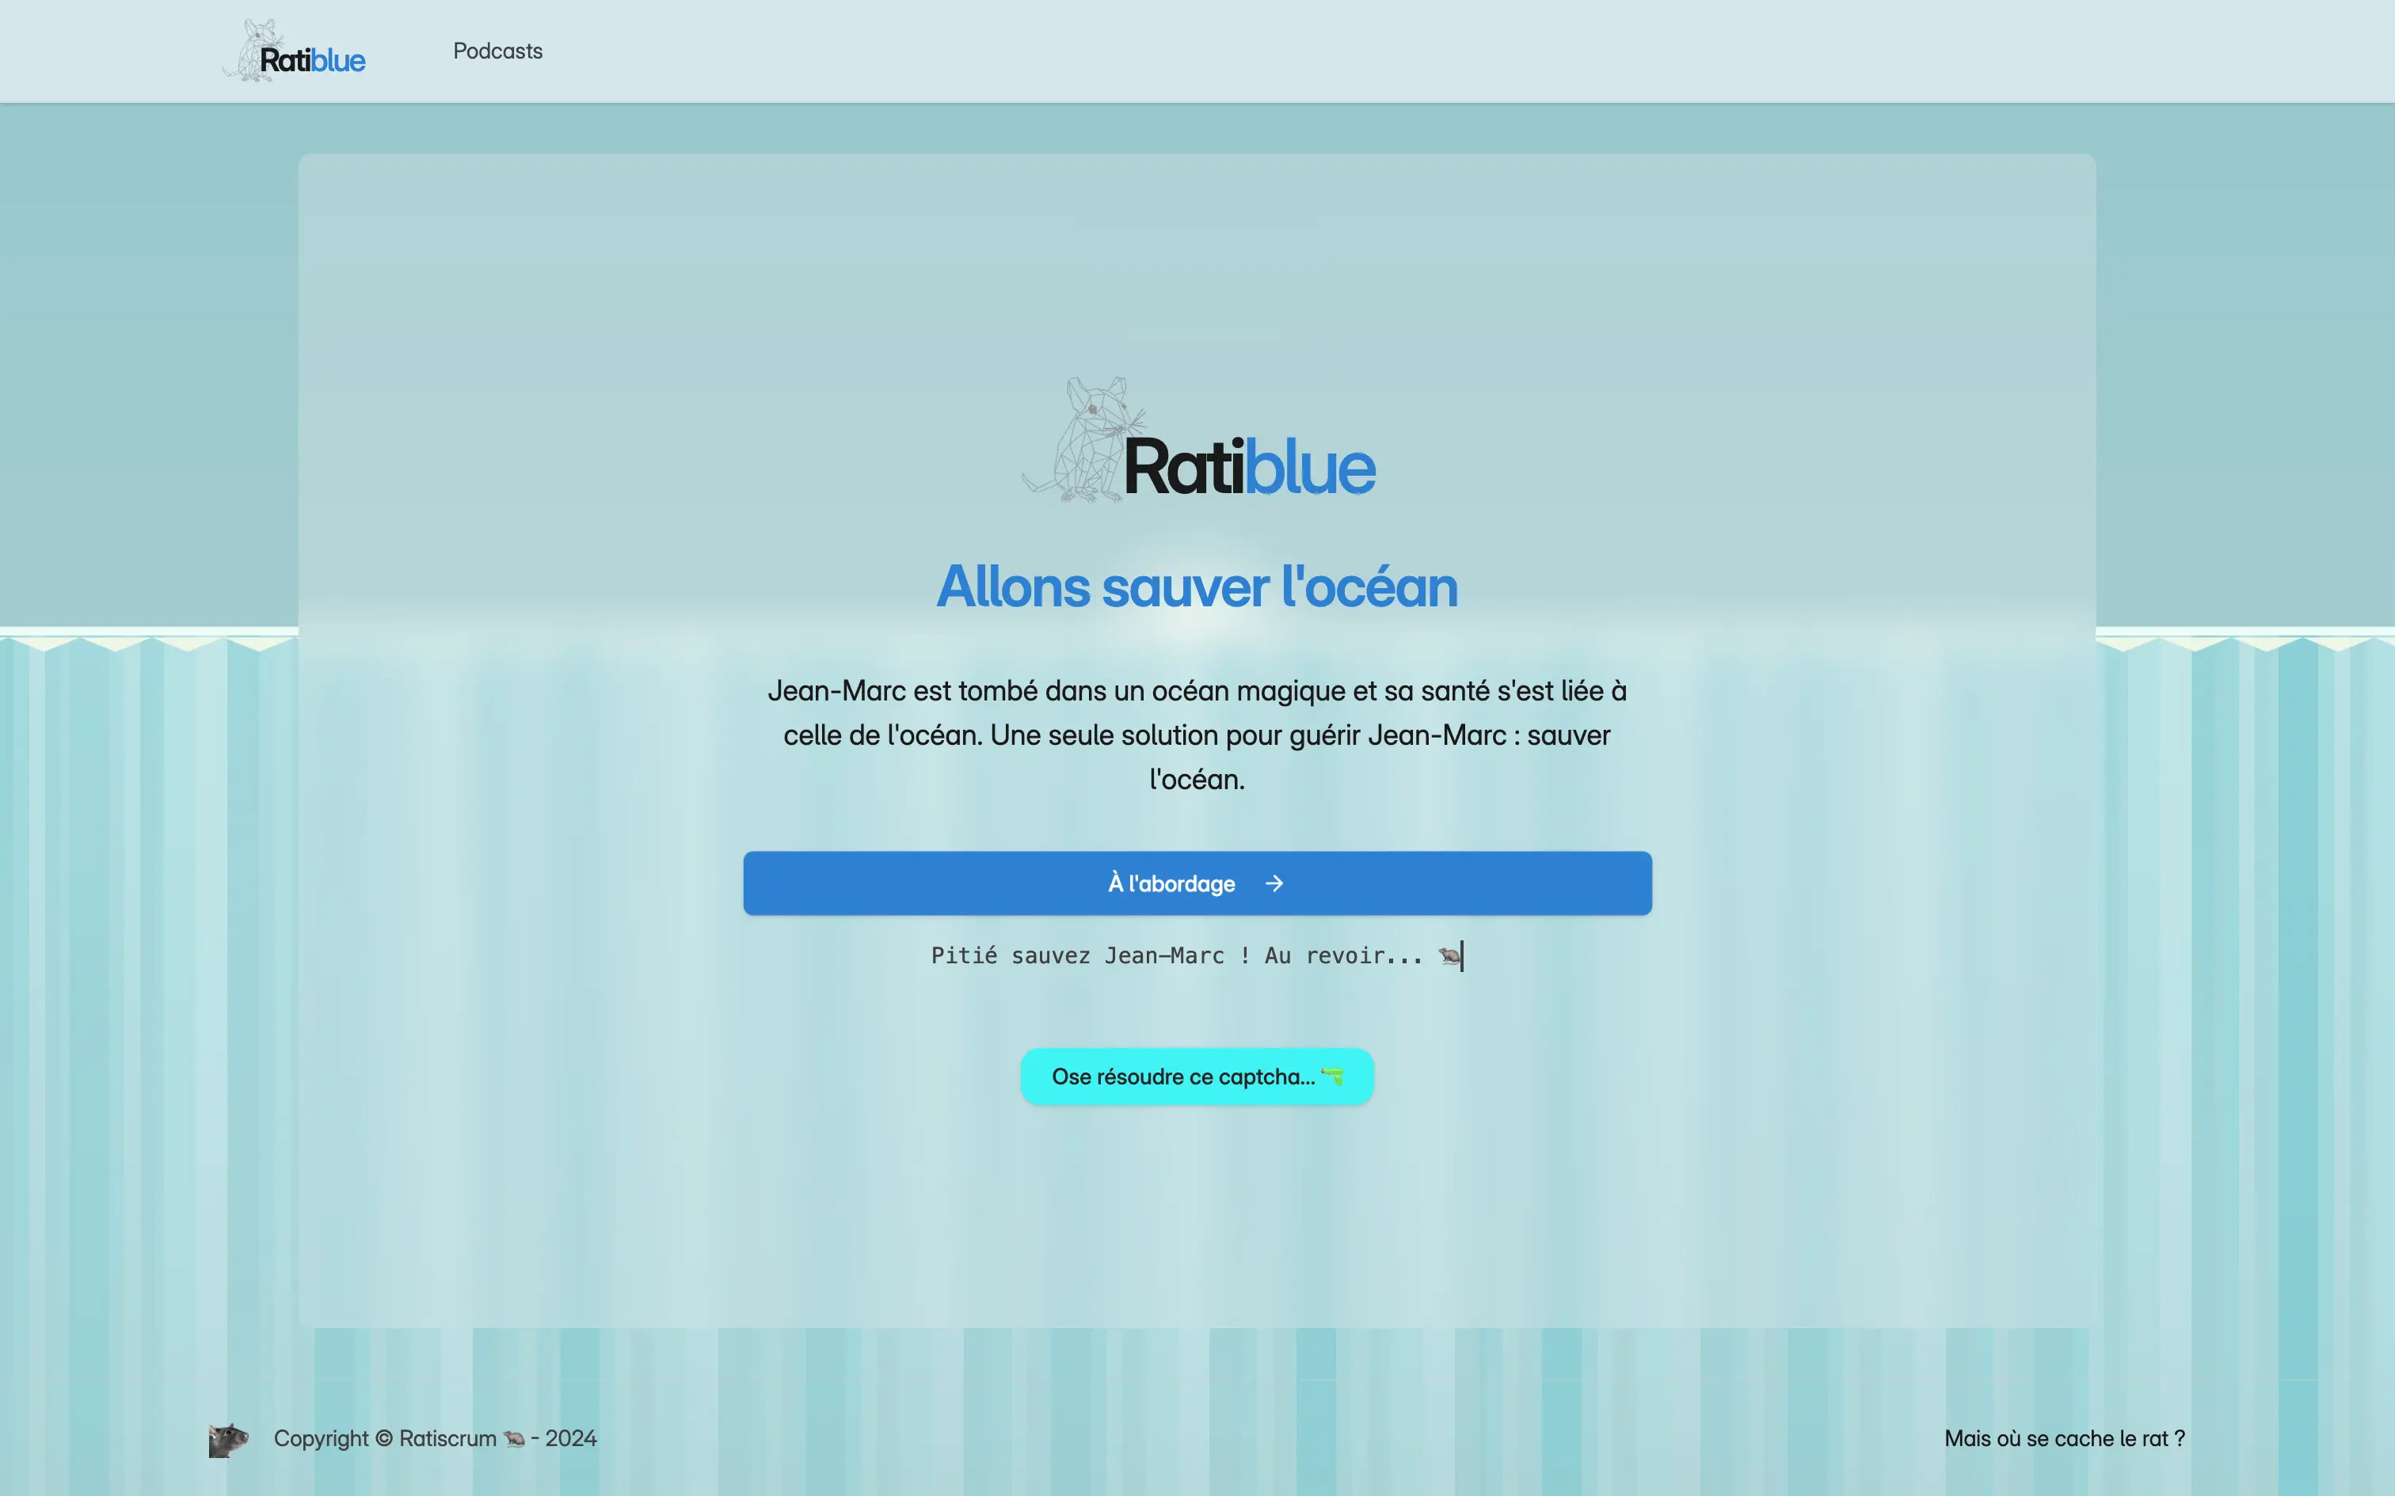Image resolution: width=2395 pixels, height=1496 pixels.
Task: Click the Copyright Ratiscrum footer text
Action: (x=386, y=1439)
